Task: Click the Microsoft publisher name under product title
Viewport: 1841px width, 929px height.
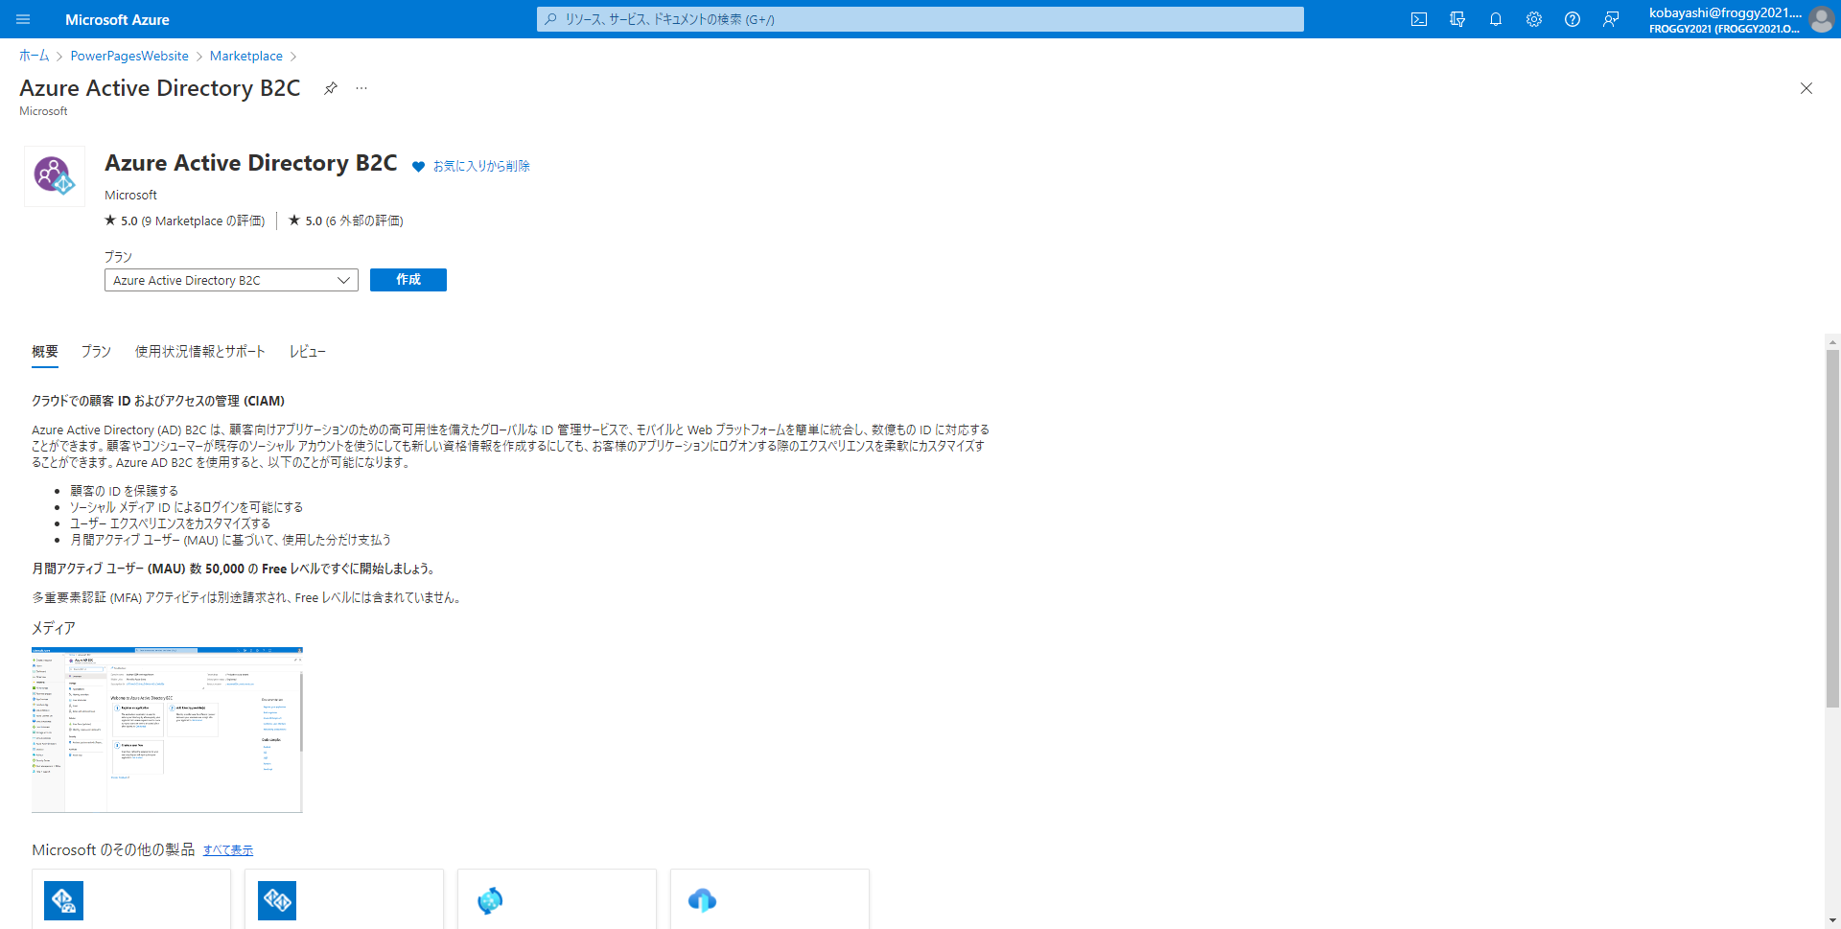Action: 130,195
